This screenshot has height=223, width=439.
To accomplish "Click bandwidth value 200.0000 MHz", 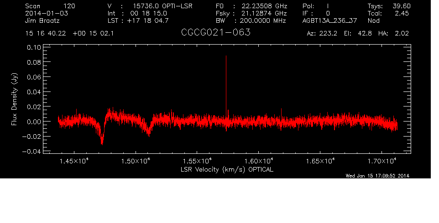I will pyautogui.click(x=263, y=20).
